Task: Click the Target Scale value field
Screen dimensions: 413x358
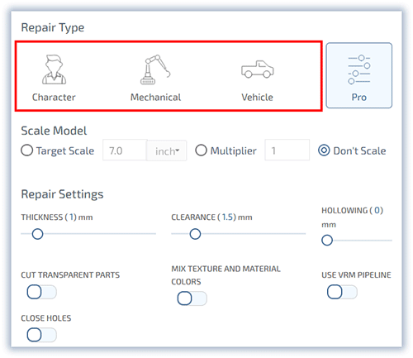Action: click(x=125, y=150)
